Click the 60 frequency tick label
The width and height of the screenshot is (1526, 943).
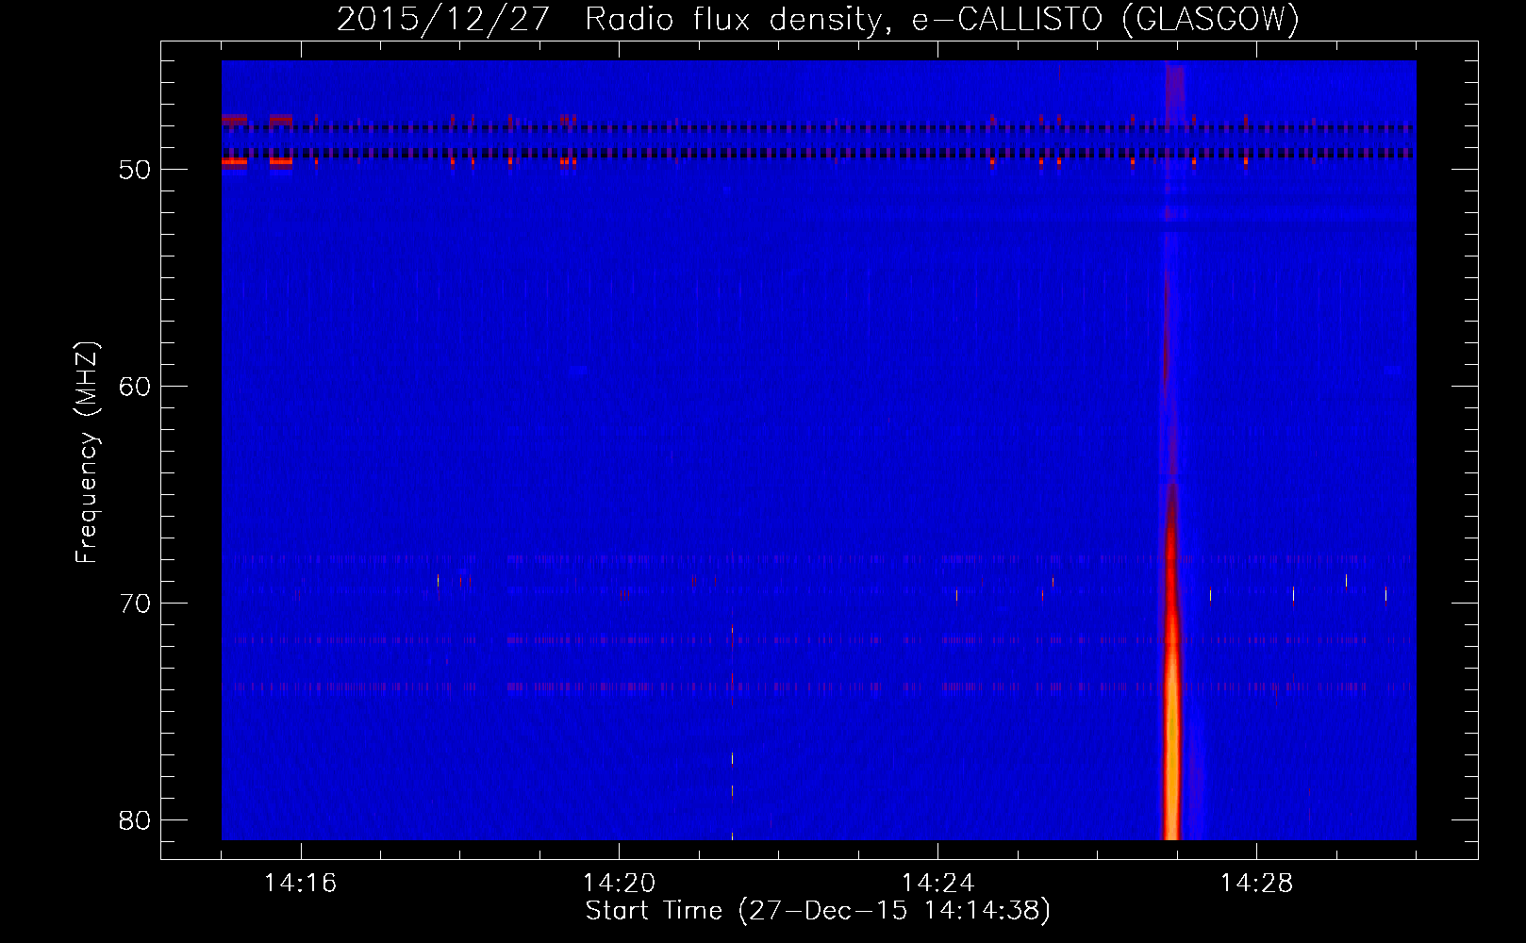click(135, 387)
